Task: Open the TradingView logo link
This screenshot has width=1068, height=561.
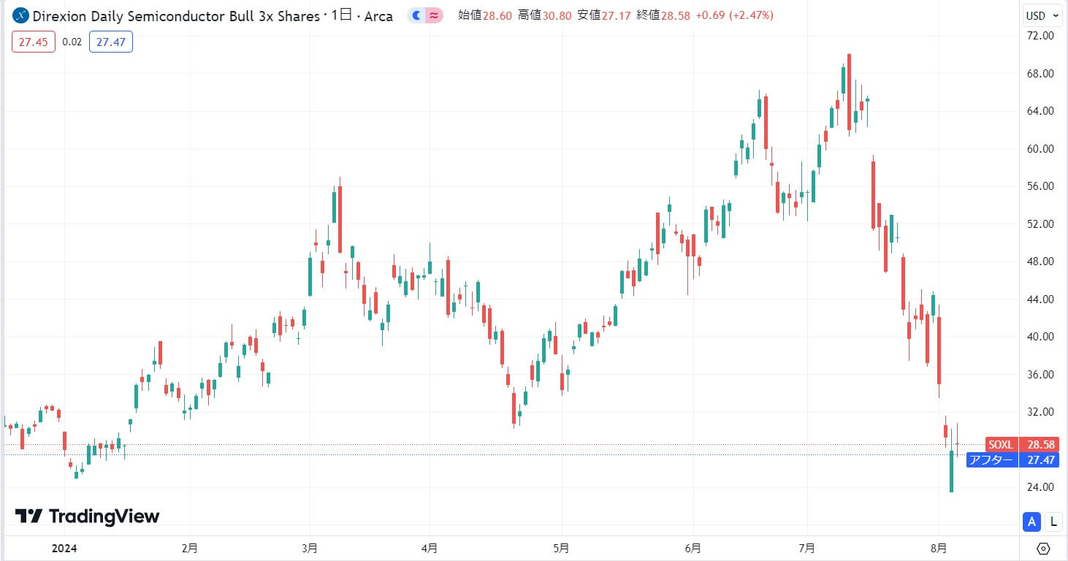Action: tap(87, 516)
